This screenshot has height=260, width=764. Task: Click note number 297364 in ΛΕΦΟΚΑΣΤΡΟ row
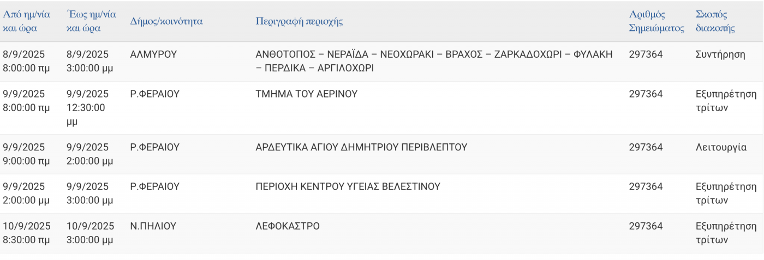click(x=646, y=226)
